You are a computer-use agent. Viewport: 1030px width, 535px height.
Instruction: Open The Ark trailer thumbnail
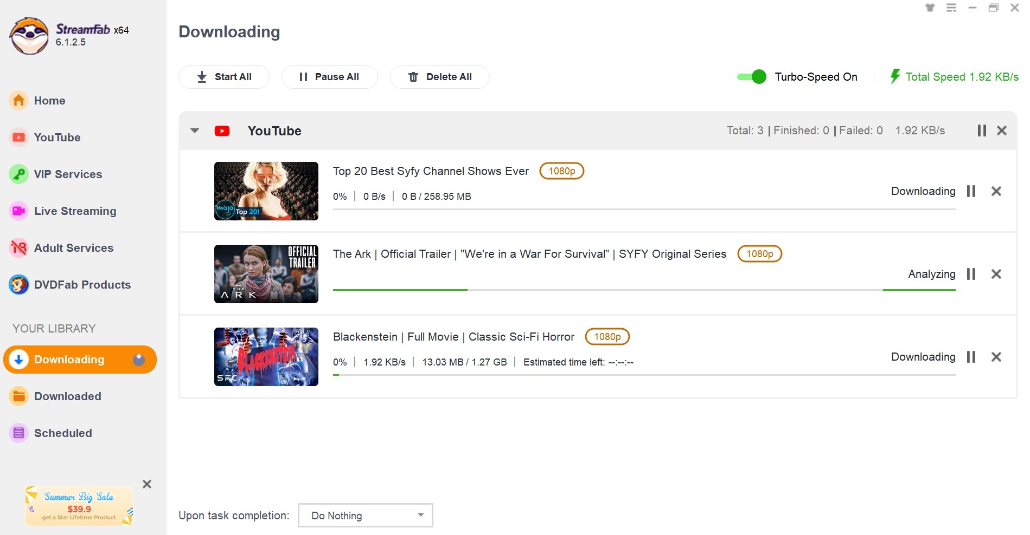tap(266, 274)
